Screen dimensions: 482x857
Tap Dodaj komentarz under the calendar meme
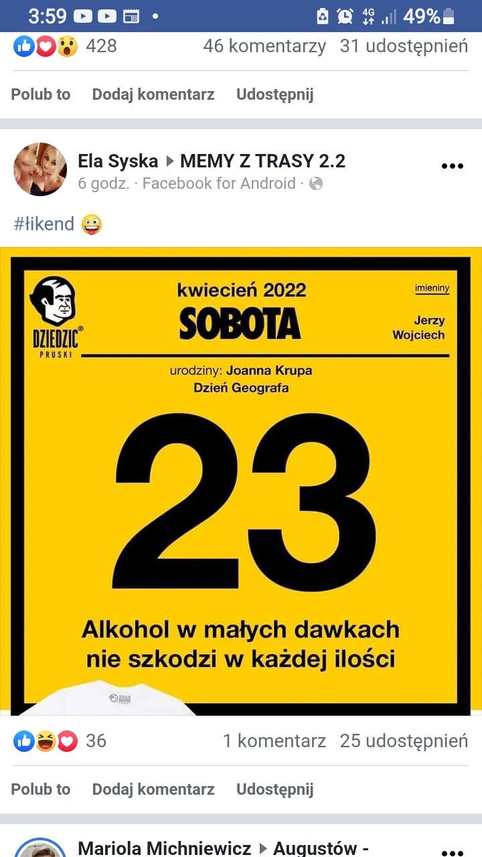coord(153,789)
